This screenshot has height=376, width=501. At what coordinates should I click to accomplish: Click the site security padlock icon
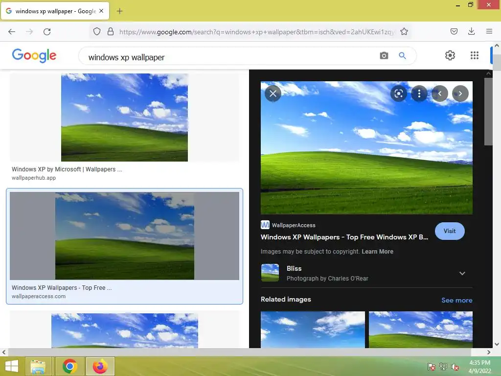coord(111,32)
